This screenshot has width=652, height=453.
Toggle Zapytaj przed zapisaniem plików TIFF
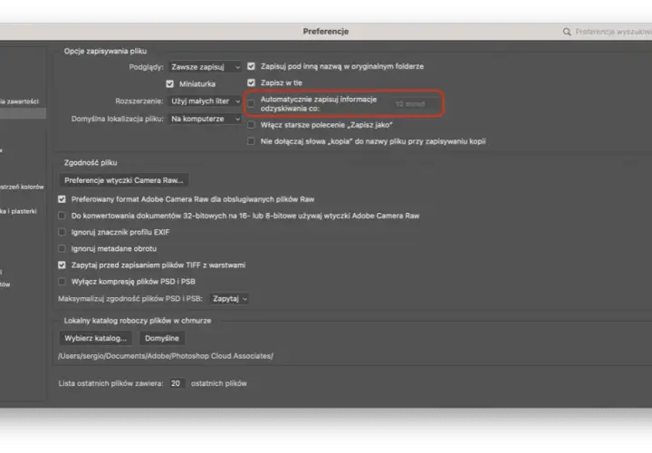(62, 265)
